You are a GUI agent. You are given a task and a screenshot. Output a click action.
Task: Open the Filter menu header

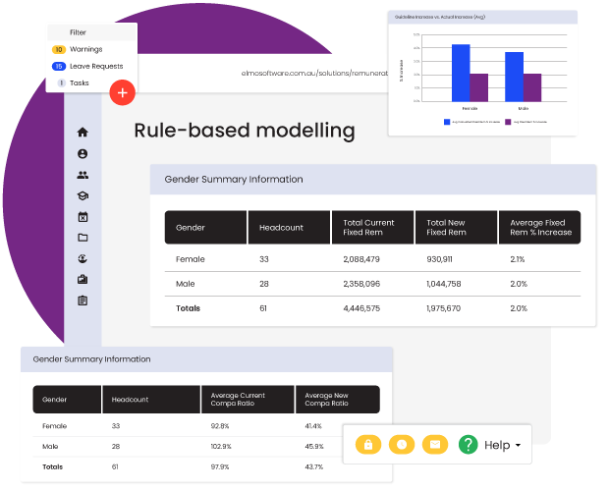pyautogui.click(x=92, y=32)
